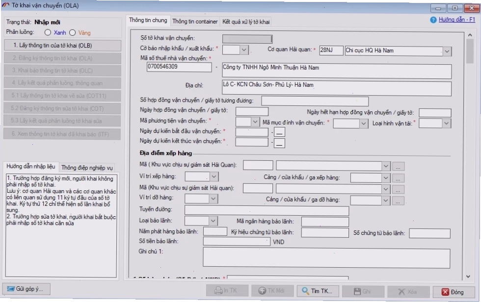This screenshot has height=302, width=481.
Task: Expand the Vị trí dỡ hàng dropdown
Action: point(214,199)
